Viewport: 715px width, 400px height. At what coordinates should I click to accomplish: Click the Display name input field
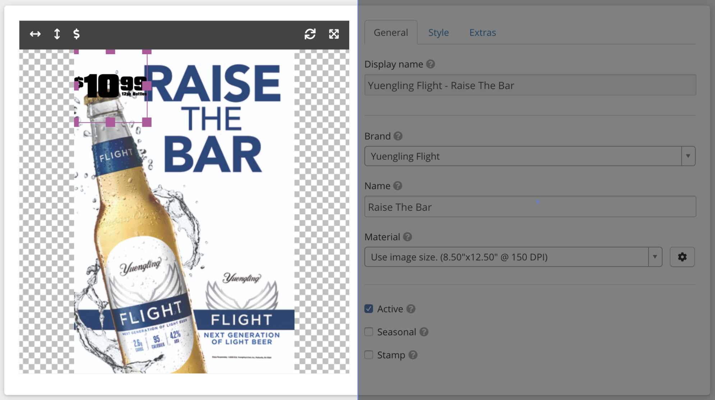click(x=530, y=85)
